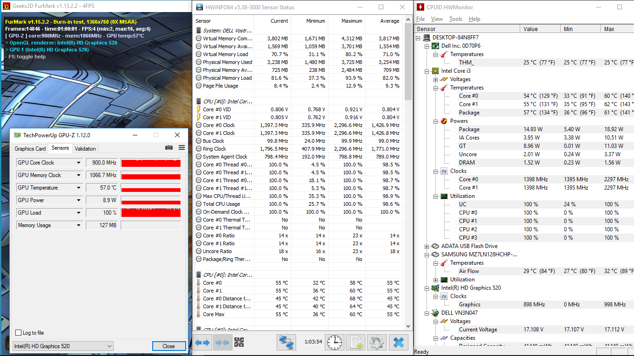Open HWMonitor View menu
634x356 pixels.
(x=437, y=19)
